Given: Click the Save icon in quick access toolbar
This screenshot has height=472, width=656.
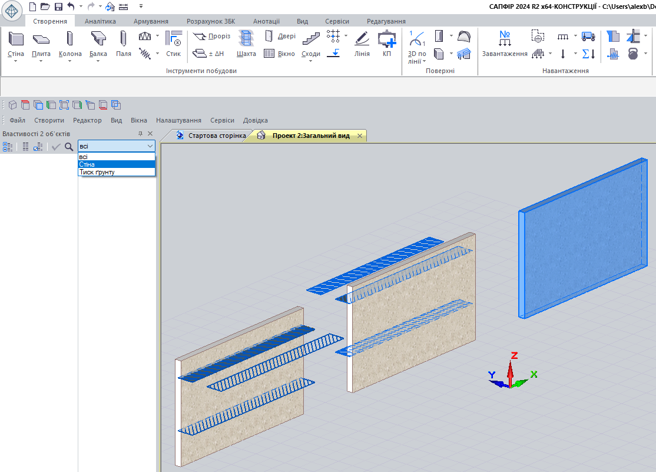Looking at the screenshot, I should click(58, 6).
